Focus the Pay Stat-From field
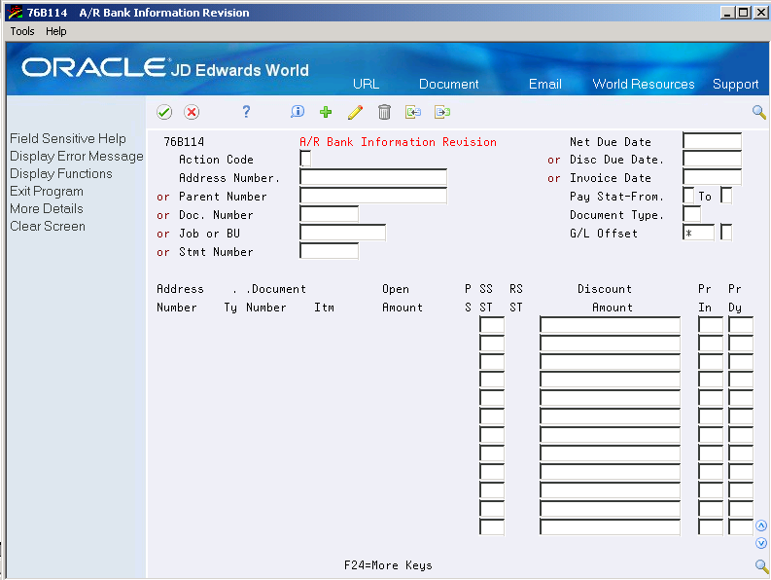This screenshot has height=580, width=771. point(688,196)
